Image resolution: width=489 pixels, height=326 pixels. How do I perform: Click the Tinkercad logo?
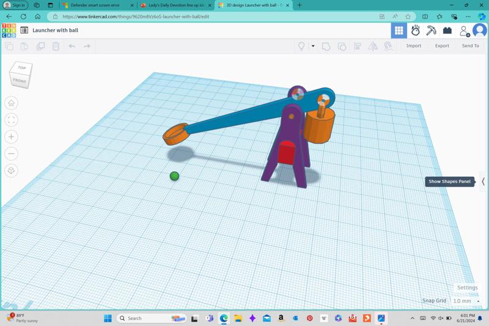[x=9, y=30]
